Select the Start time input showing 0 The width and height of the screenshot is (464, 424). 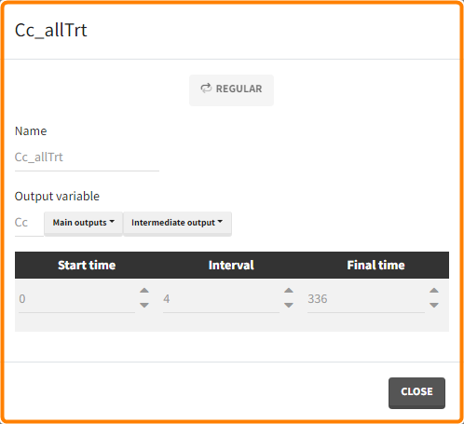76,299
